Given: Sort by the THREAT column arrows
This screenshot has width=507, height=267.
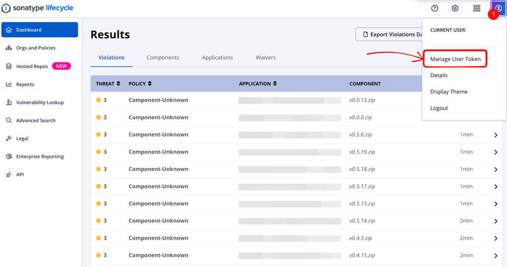Looking at the screenshot, I should (x=119, y=83).
